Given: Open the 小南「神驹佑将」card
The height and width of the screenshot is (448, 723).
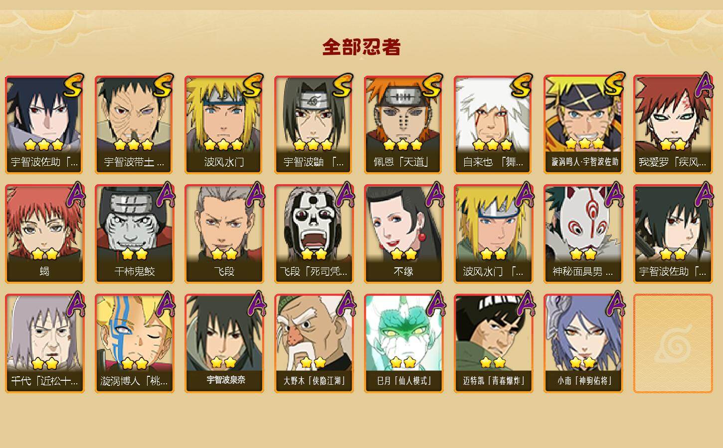Looking at the screenshot, I should (583, 343).
